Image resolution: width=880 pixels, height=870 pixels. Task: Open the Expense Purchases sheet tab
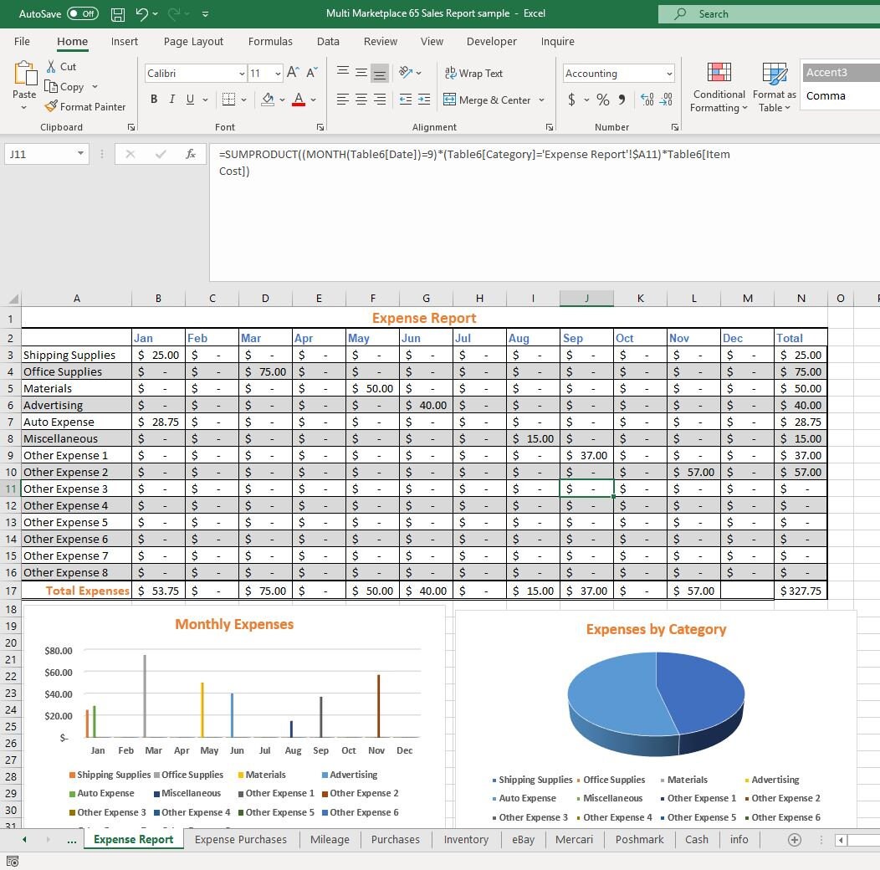241,839
